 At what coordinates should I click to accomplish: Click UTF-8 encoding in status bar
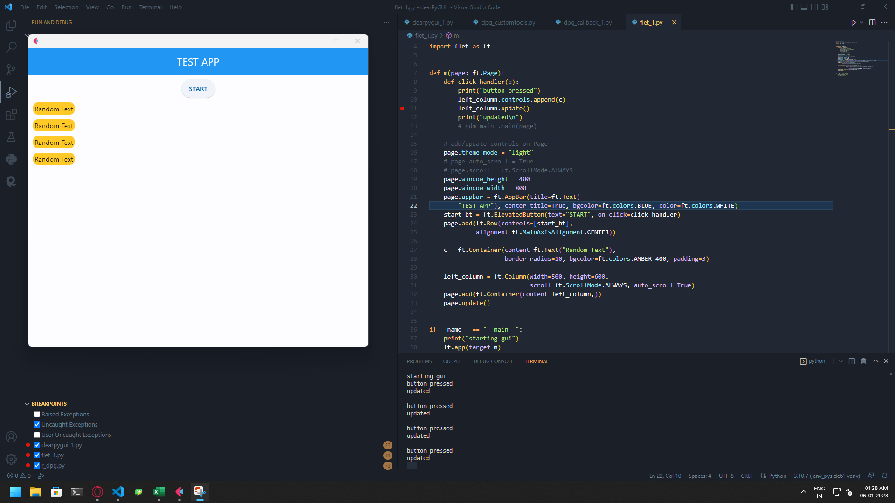726,476
